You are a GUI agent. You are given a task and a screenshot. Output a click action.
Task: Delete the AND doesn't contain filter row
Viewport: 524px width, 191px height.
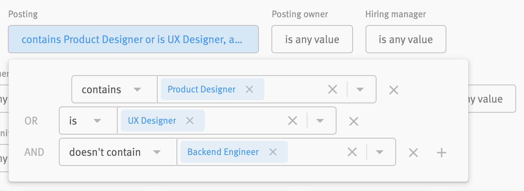click(413, 153)
